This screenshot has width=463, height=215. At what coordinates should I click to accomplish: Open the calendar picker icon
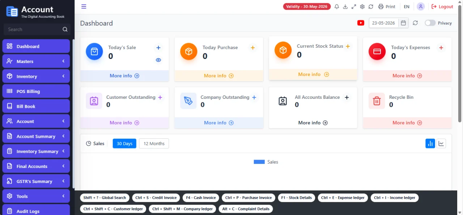tap(403, 23)
